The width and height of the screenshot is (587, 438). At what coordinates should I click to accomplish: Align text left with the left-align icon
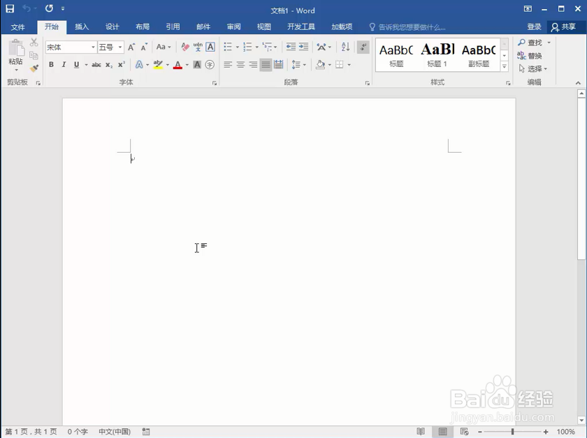pos(228,65)
